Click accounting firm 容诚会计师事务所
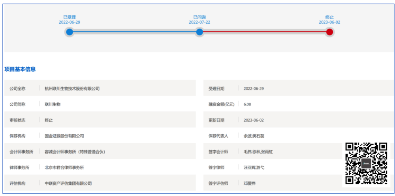Viewport: 395px width, 196px height. 75,152
